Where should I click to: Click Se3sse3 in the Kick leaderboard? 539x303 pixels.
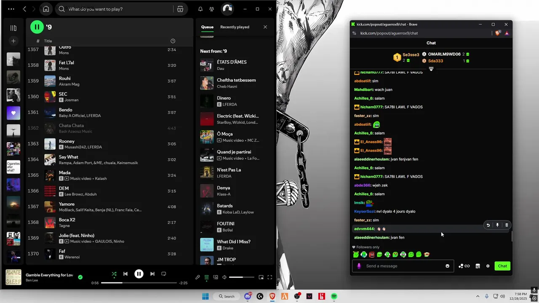coord(411,55)
